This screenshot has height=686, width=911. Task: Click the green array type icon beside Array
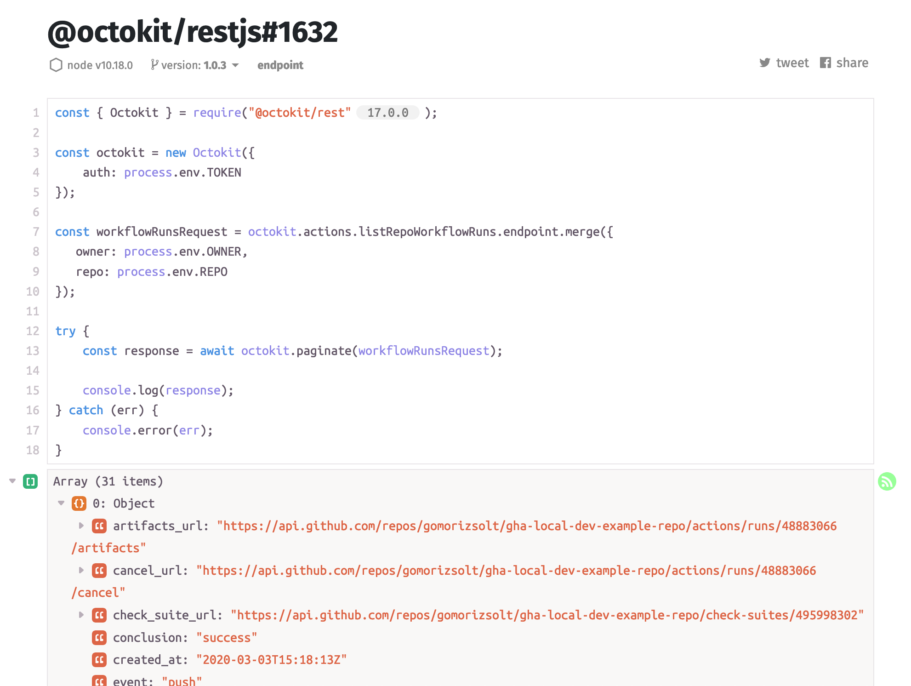(30, 481)
